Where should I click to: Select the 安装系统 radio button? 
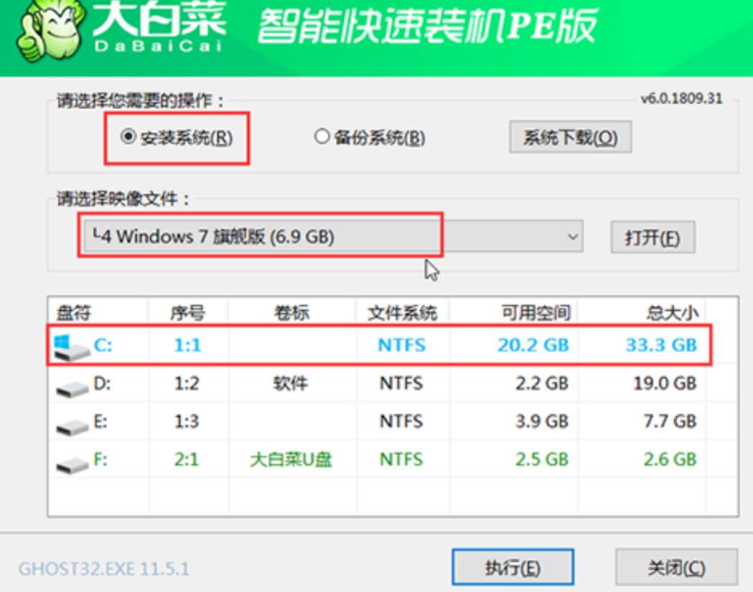click(x=128, y=137)
